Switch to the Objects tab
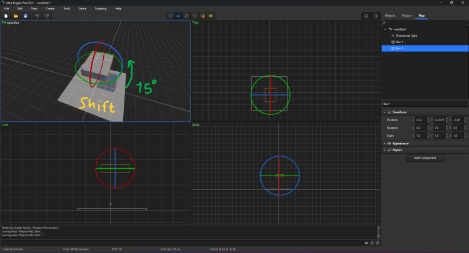 [x=390, y=15]
